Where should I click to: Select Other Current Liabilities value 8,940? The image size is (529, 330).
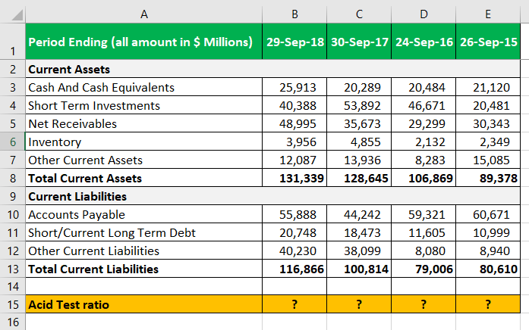(488, 251)
